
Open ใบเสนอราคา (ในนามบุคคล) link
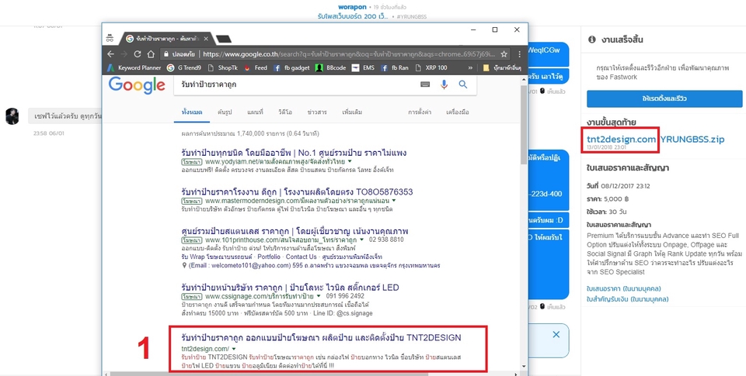[624, 288]
